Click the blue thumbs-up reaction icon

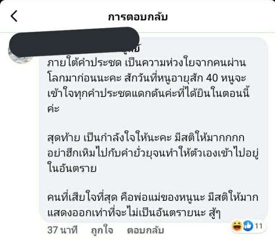(x=247, y=226)
